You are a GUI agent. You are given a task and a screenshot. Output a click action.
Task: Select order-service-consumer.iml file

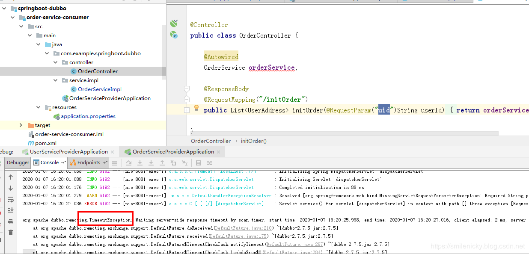coord(69,134)
